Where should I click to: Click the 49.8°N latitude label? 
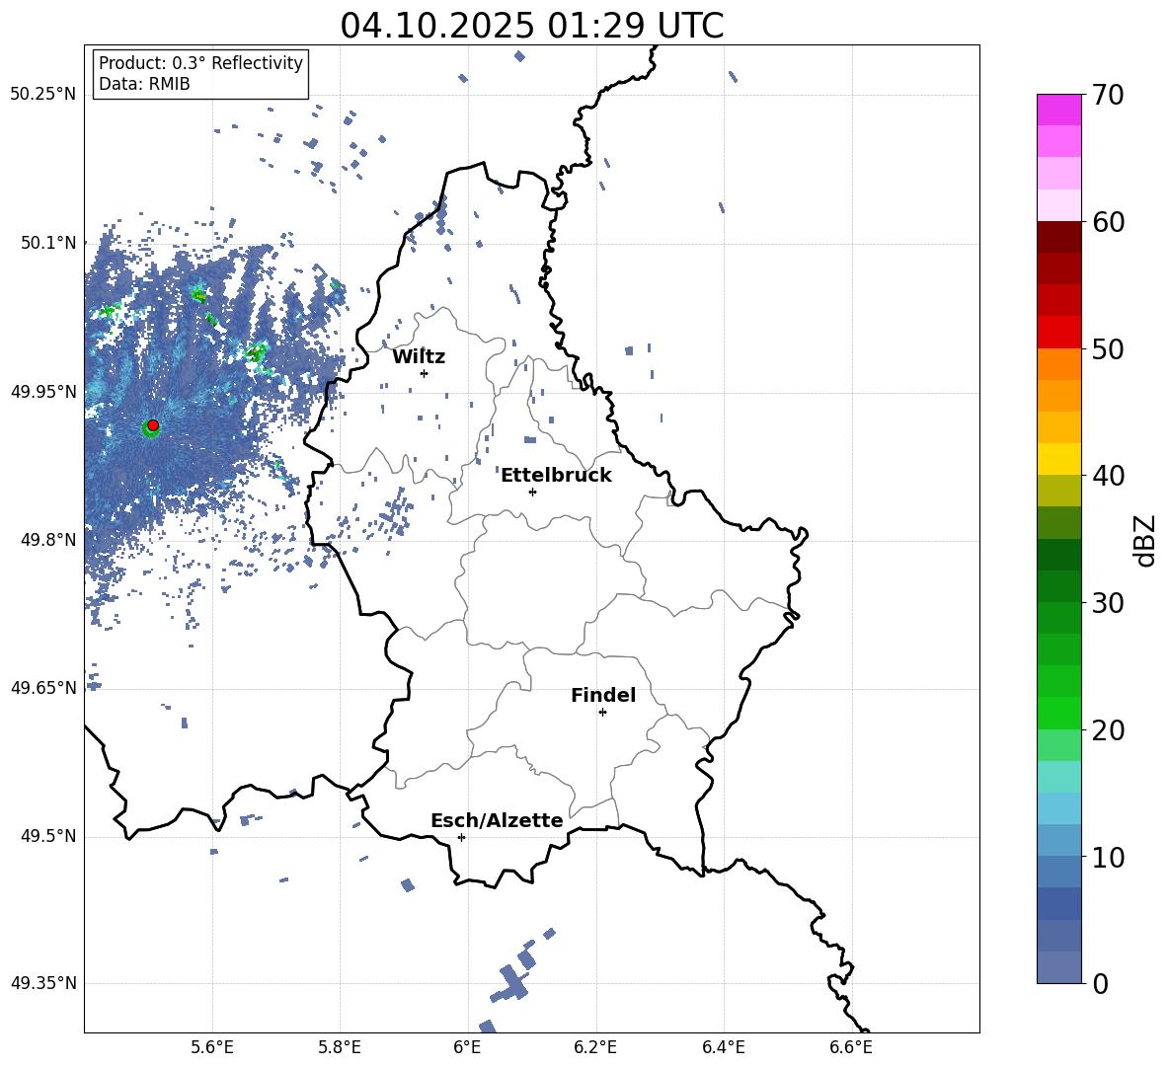pyautogui.click(x=48, y=540)
